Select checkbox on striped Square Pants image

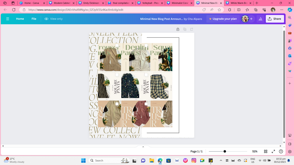117,75
